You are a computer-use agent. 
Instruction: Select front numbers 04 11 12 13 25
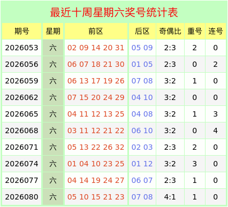pyautogui.click(x=96, y=114)
